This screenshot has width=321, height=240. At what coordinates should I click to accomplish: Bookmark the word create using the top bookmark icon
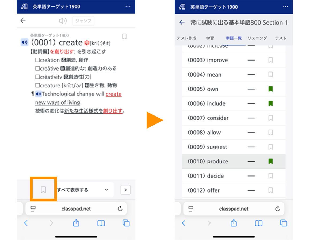point(124,37)
